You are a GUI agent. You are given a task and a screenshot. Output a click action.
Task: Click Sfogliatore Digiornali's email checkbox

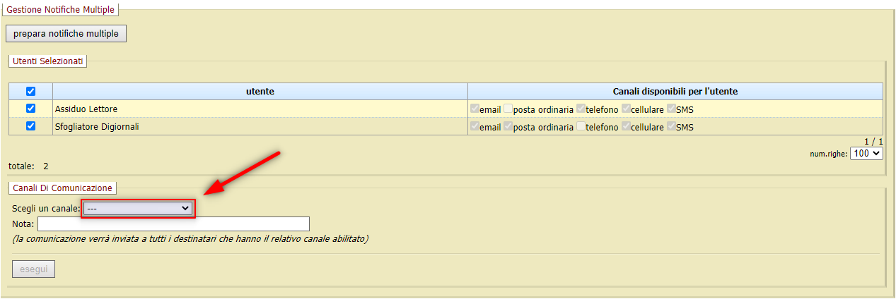[x=475, y=126]
